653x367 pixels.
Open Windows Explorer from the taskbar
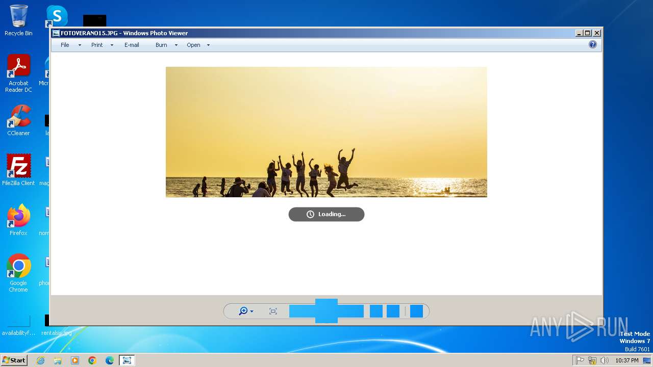coord(58,360)
